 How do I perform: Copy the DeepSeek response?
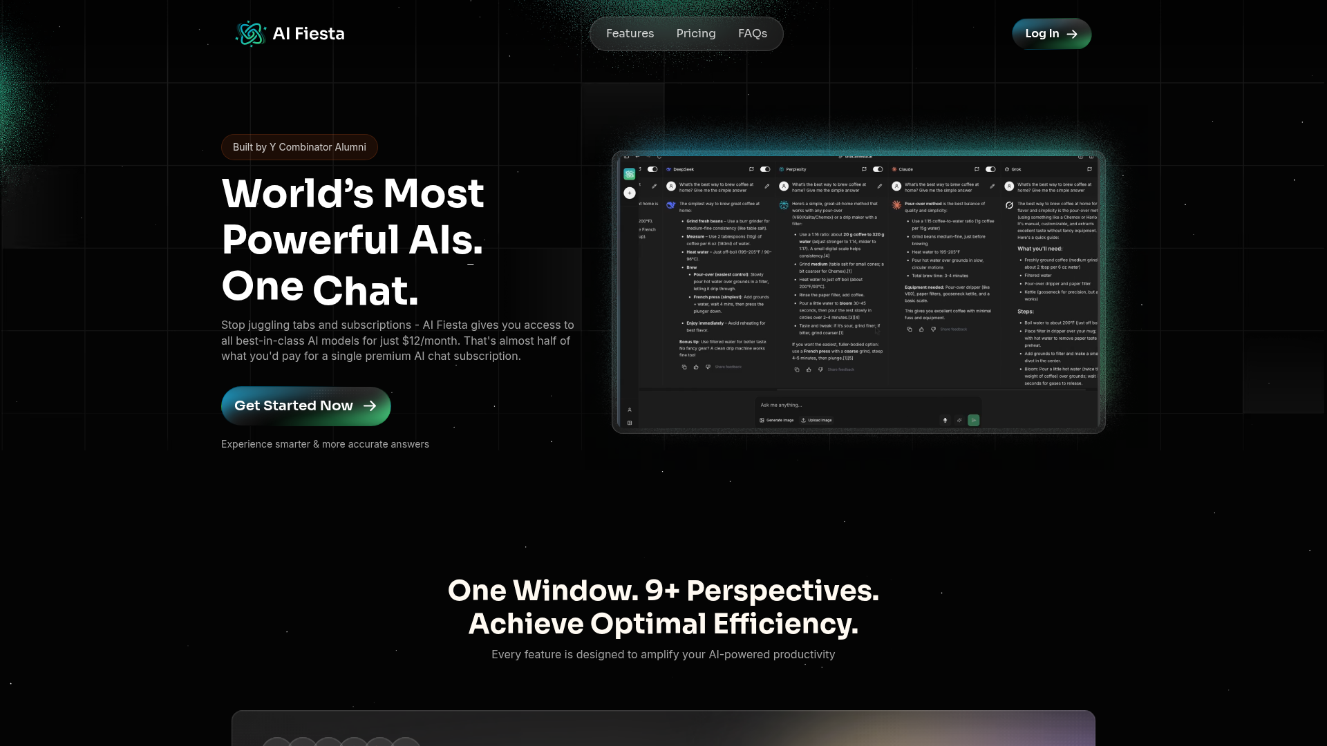[684, 367]
